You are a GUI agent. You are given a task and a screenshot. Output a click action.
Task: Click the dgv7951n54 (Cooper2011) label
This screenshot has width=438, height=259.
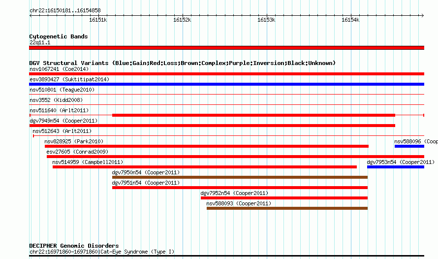(146, 183)
